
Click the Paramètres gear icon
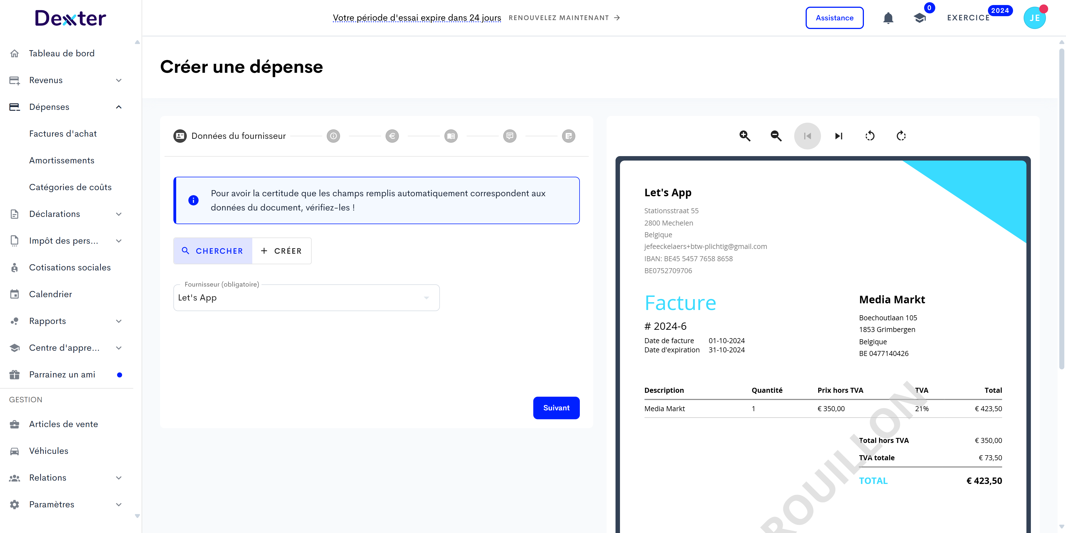coord(14,505)
